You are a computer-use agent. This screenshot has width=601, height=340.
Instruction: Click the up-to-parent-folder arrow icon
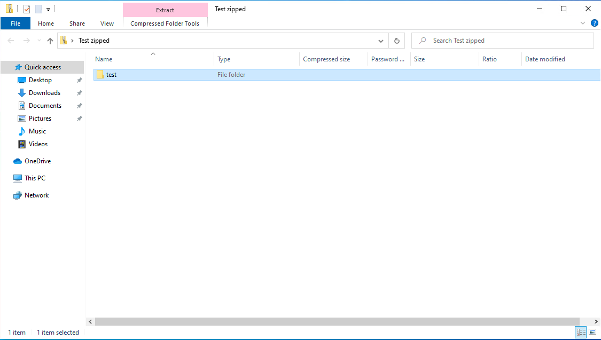tap(50, 40)
